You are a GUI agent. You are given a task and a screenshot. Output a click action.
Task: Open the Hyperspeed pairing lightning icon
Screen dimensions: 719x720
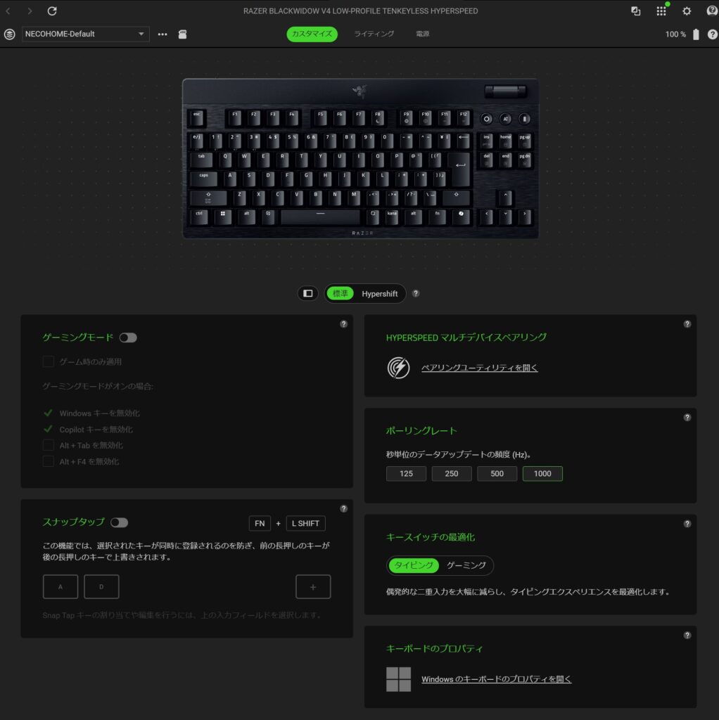pyautogui.click(x=398, y=368)
